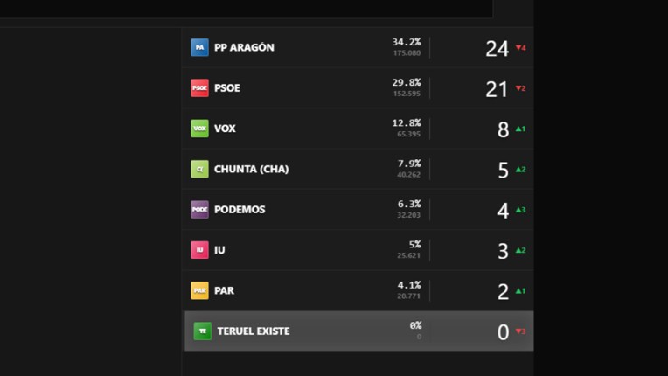Select the green VOX party icon
Viewport: 668px width, 376px height.
pyautogui.click(x=199, y=129)
